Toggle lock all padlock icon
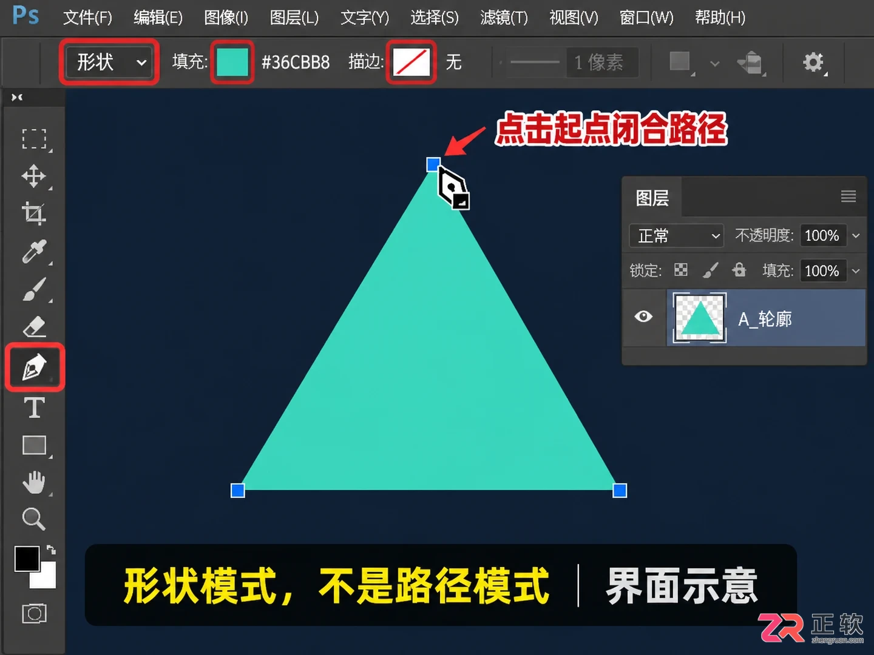 click(739, 270)
